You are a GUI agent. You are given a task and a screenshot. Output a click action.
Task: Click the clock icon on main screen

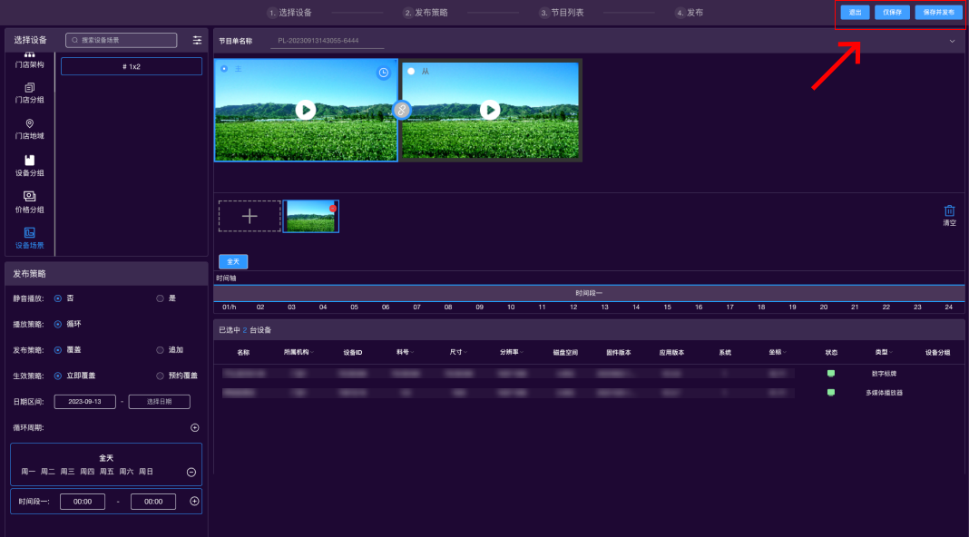coord(384,73)
